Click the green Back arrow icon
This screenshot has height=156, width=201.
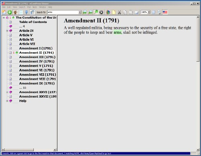(10, 12)
